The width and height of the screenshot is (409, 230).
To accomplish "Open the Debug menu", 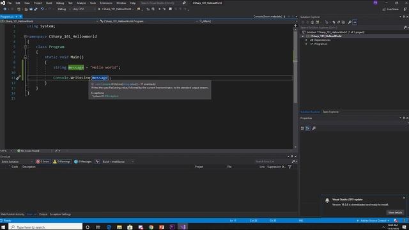I will pyautogui.click(x=60, y=3).
